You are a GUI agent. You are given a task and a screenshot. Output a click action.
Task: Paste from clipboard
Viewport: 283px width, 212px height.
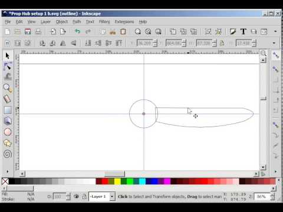pyautogui.click(x=123, y=32)
